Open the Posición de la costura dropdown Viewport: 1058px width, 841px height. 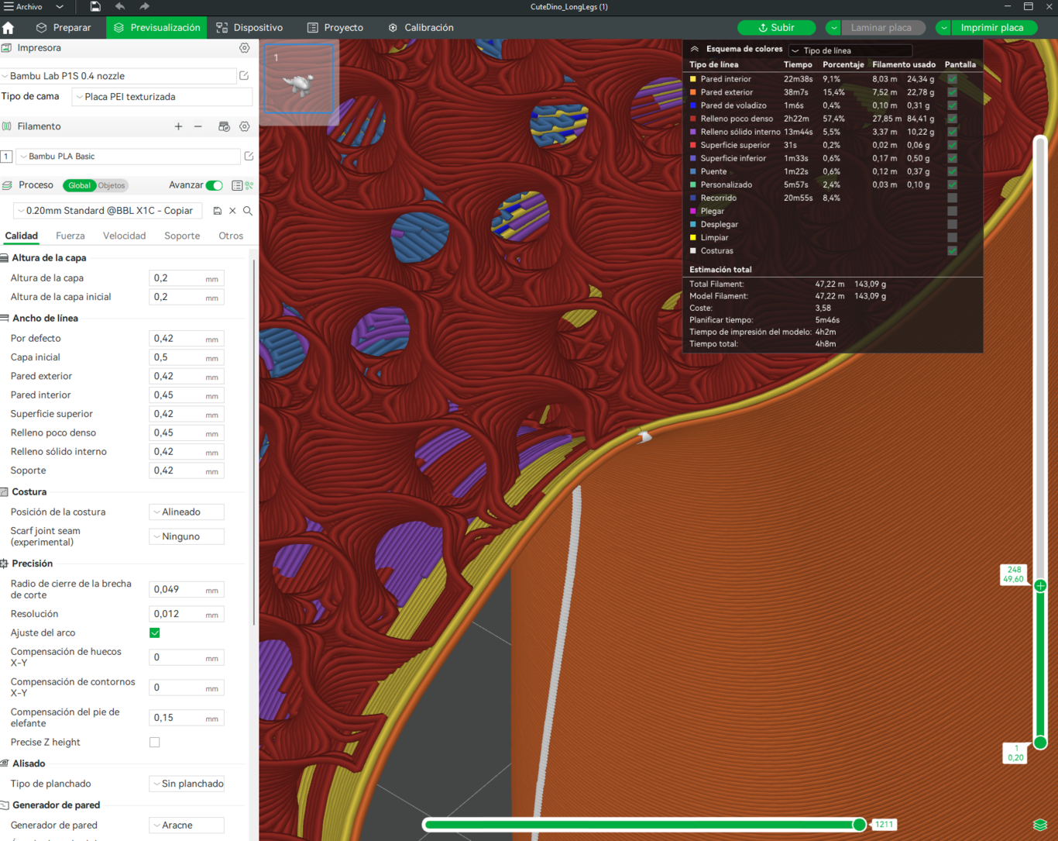point(186,512)
